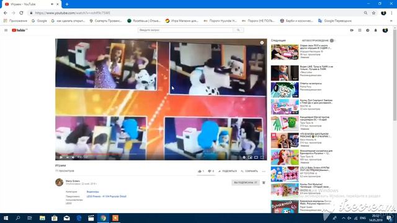Open File Explorer from the taskbar
This screenshot has width=397, height=223.
pyautogui.click(x=42, y=218)
